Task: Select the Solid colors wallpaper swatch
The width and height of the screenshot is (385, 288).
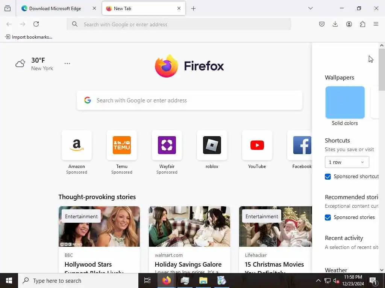Action: coord(345,102)
